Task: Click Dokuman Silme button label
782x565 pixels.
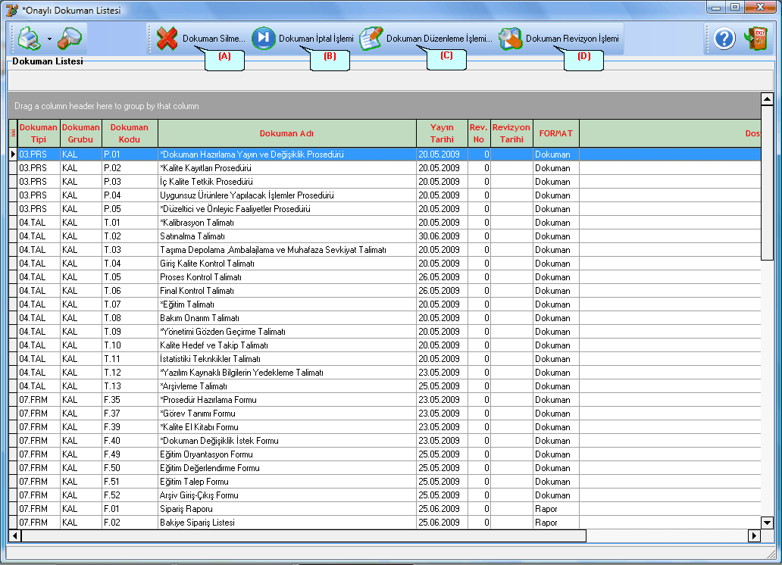Action: pyautogui.click(x=214, y=39)
